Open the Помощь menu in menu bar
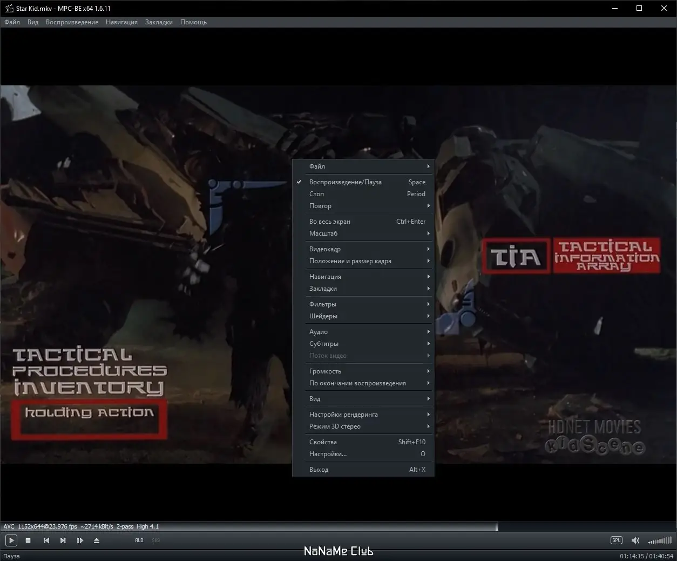Image resolution: width=677 pixels, height=561 pixels. click(193, 22)
